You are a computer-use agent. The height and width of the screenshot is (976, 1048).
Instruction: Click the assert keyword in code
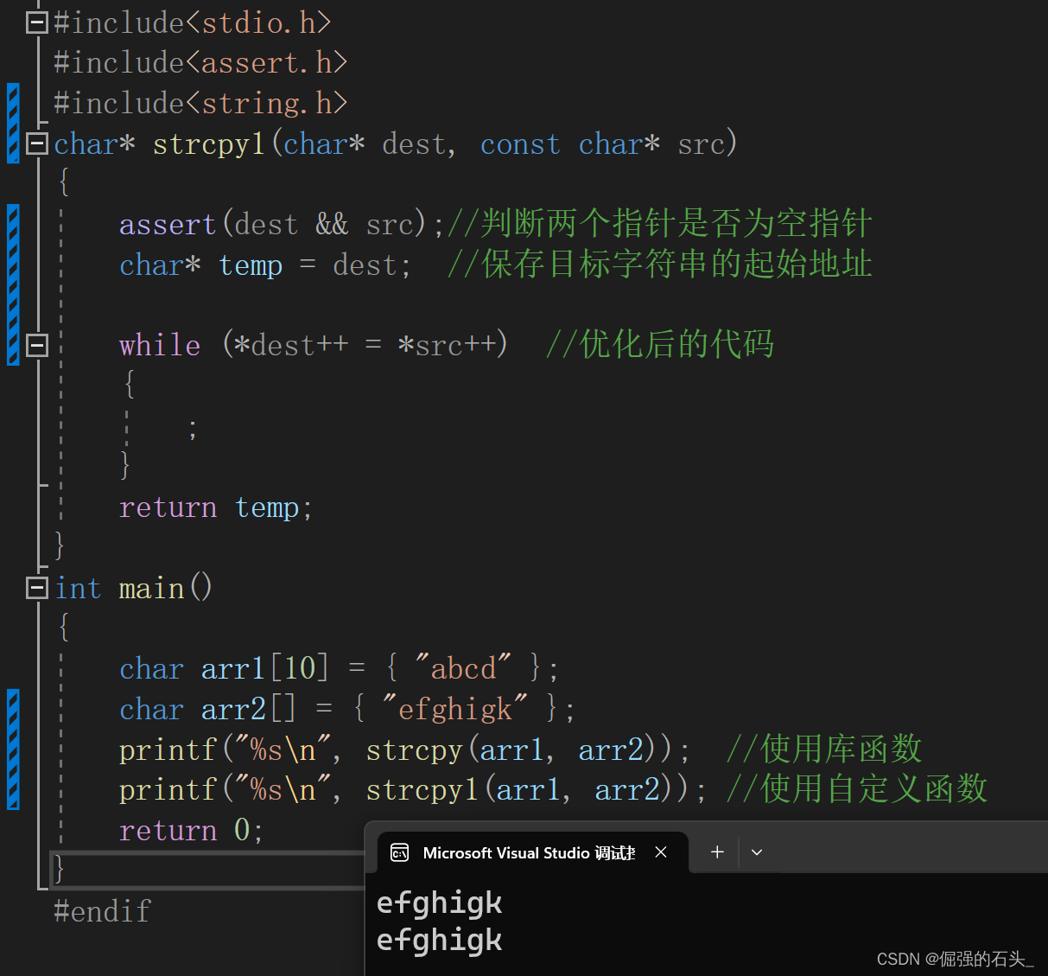[168, 225]
